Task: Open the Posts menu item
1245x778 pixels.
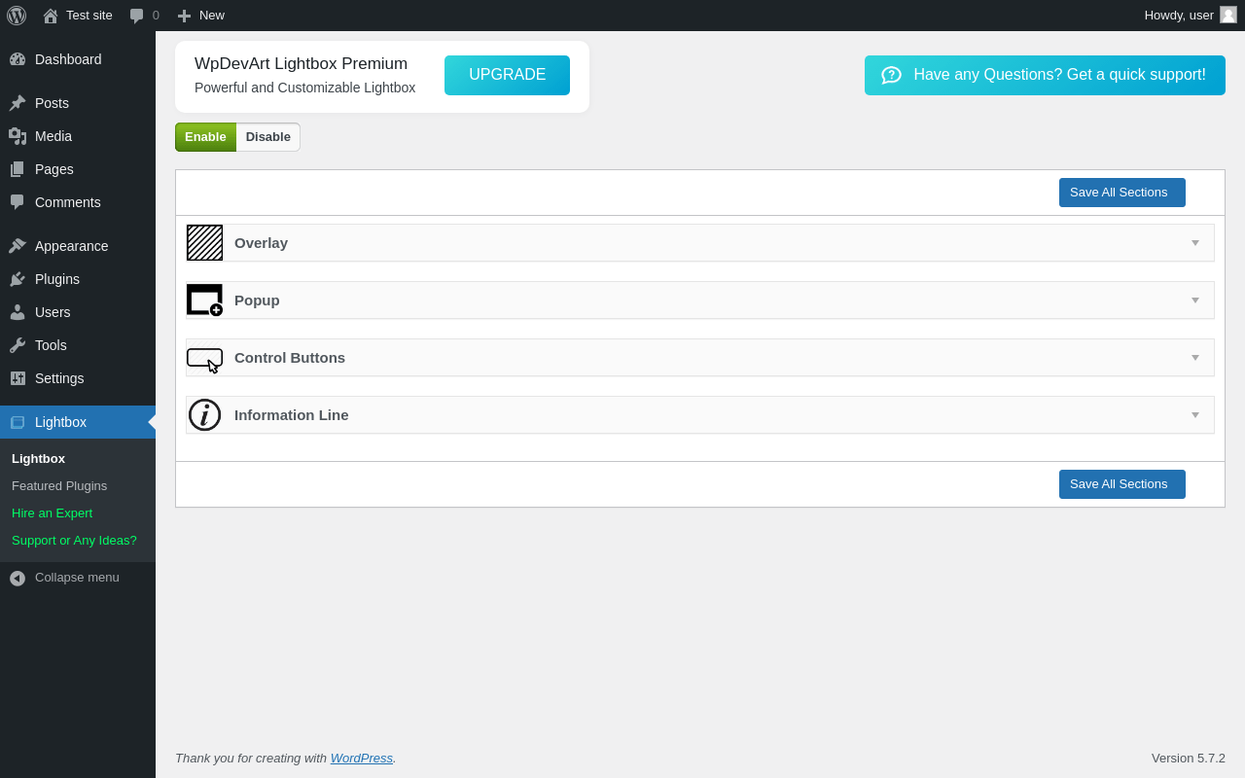Action: click(x=78, y=103)
